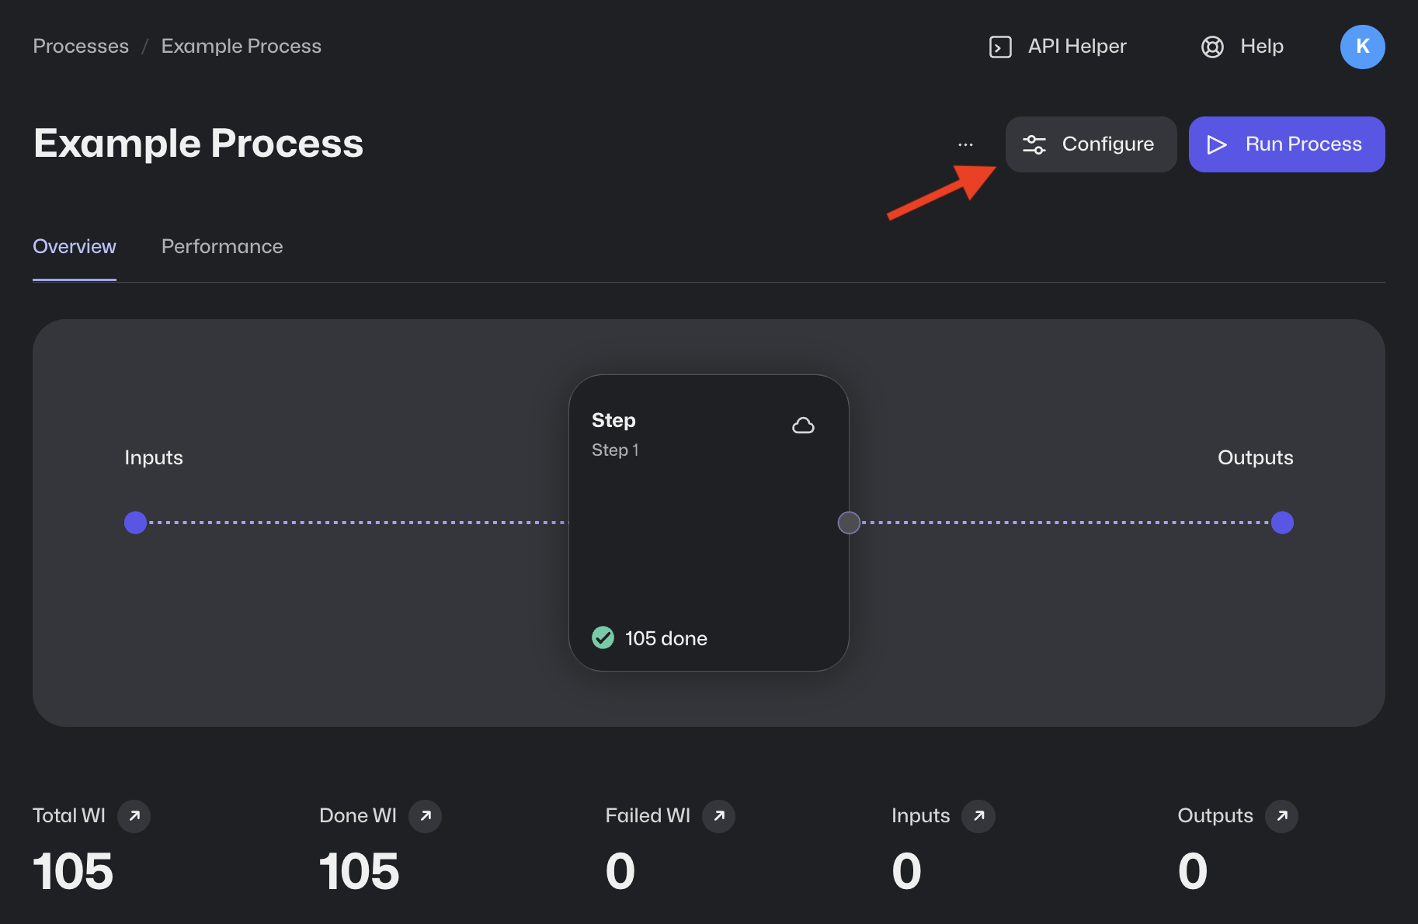Select the Step 1 card
Viewport: 1418px width, 924px height.
[709, 523]
